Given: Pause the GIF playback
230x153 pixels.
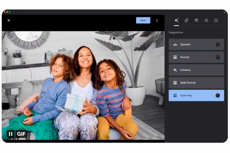Looking at the screenshot, I should pos(10,134).
